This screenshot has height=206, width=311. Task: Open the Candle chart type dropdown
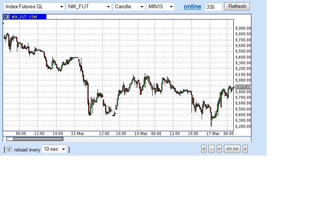(129, 6)
